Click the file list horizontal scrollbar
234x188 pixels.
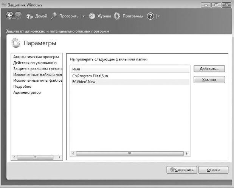click(x=130, y=154)
